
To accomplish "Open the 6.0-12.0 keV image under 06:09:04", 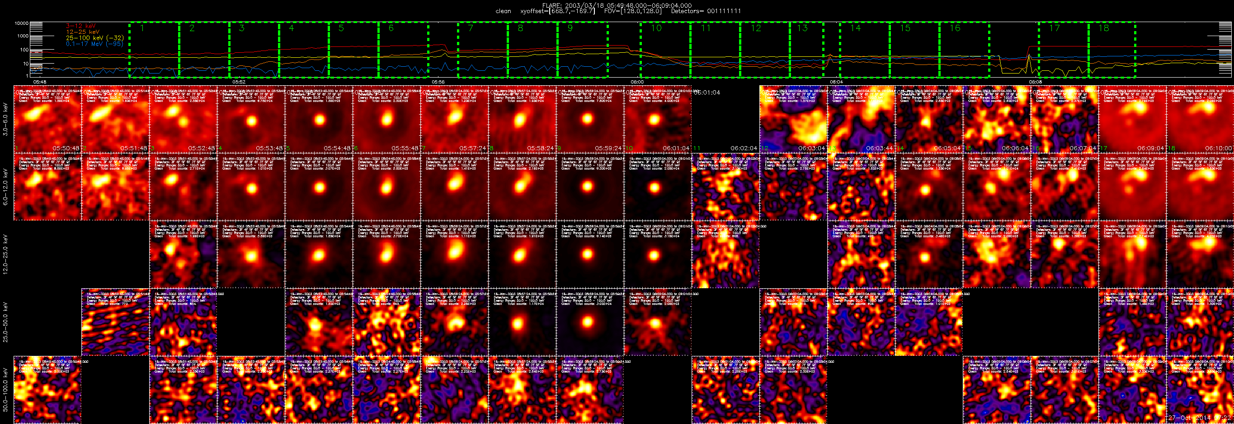I will 1132,187.
